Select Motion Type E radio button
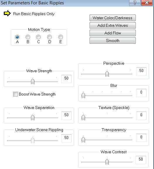This screenshot has height=169, width=154. click(61, 37)
